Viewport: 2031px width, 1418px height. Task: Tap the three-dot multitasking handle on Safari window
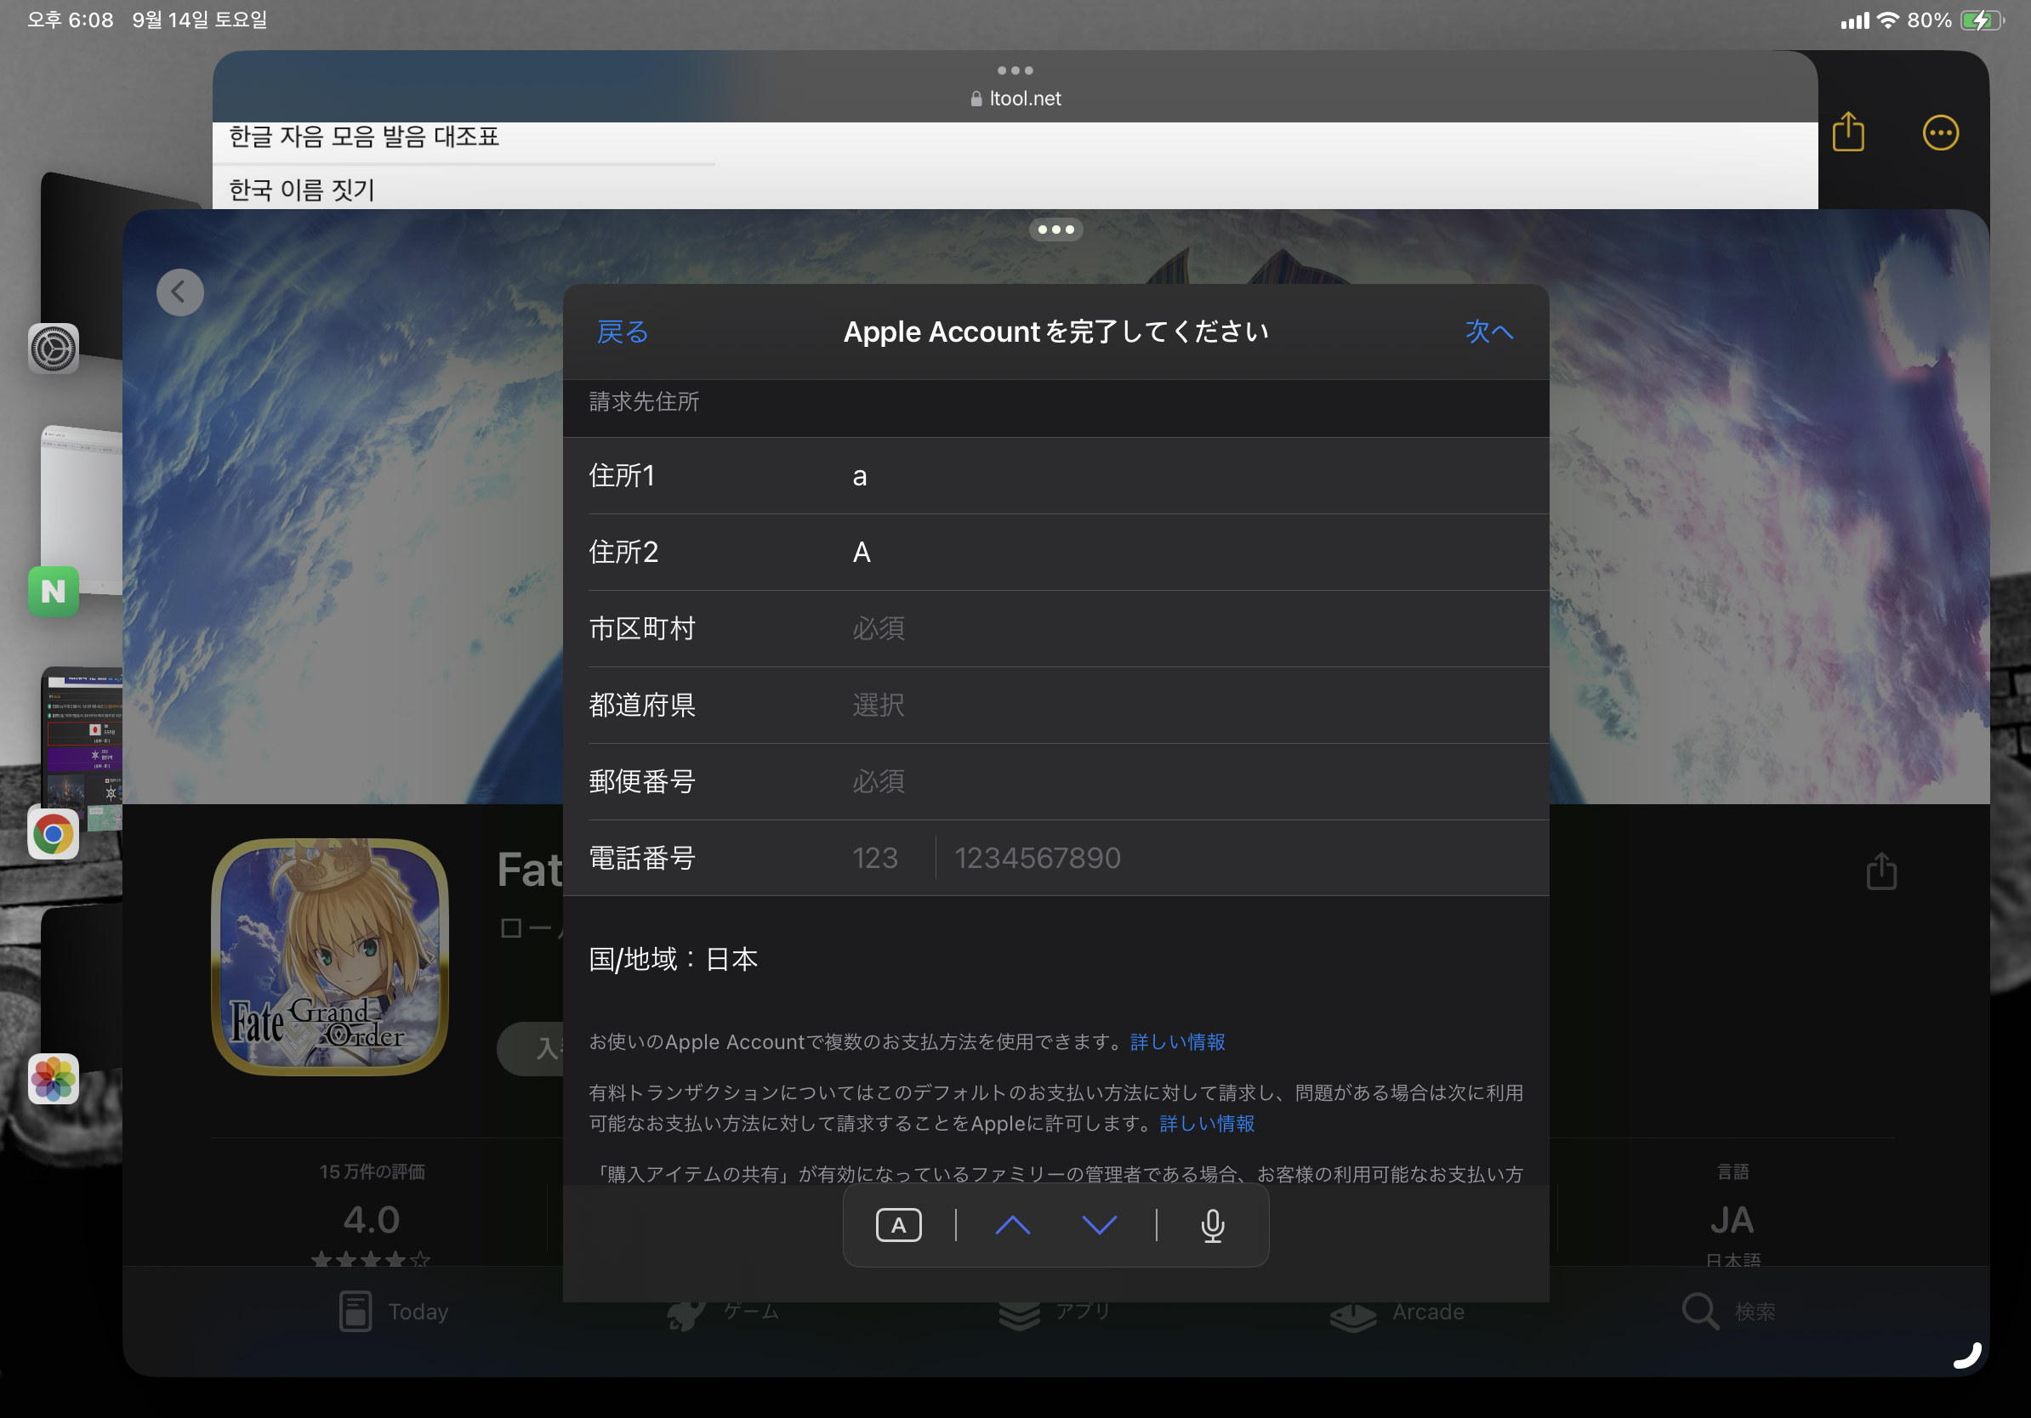1015,71
